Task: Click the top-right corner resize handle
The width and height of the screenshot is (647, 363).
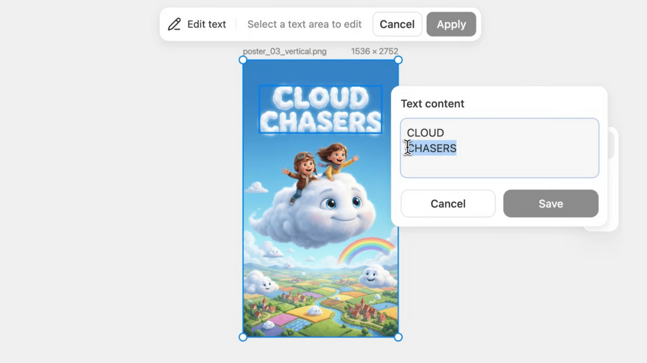Action: click(x=398, y=60)
